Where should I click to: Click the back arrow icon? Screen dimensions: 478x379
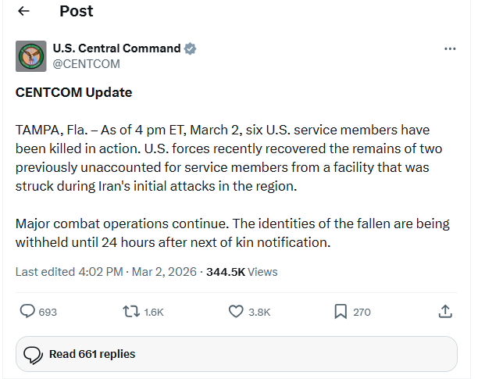(23, 11)
